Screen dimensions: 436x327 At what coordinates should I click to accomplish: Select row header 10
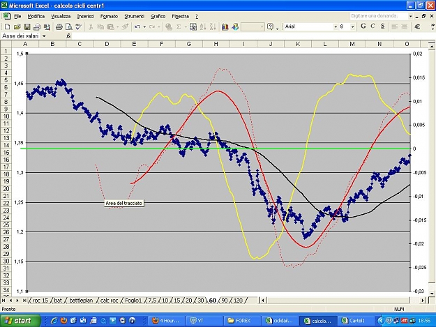tap(6, 116)
